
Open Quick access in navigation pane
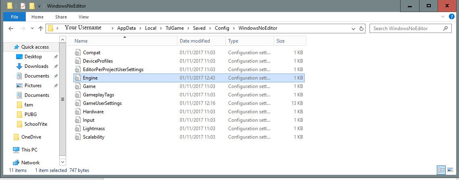tap(31, 47)
